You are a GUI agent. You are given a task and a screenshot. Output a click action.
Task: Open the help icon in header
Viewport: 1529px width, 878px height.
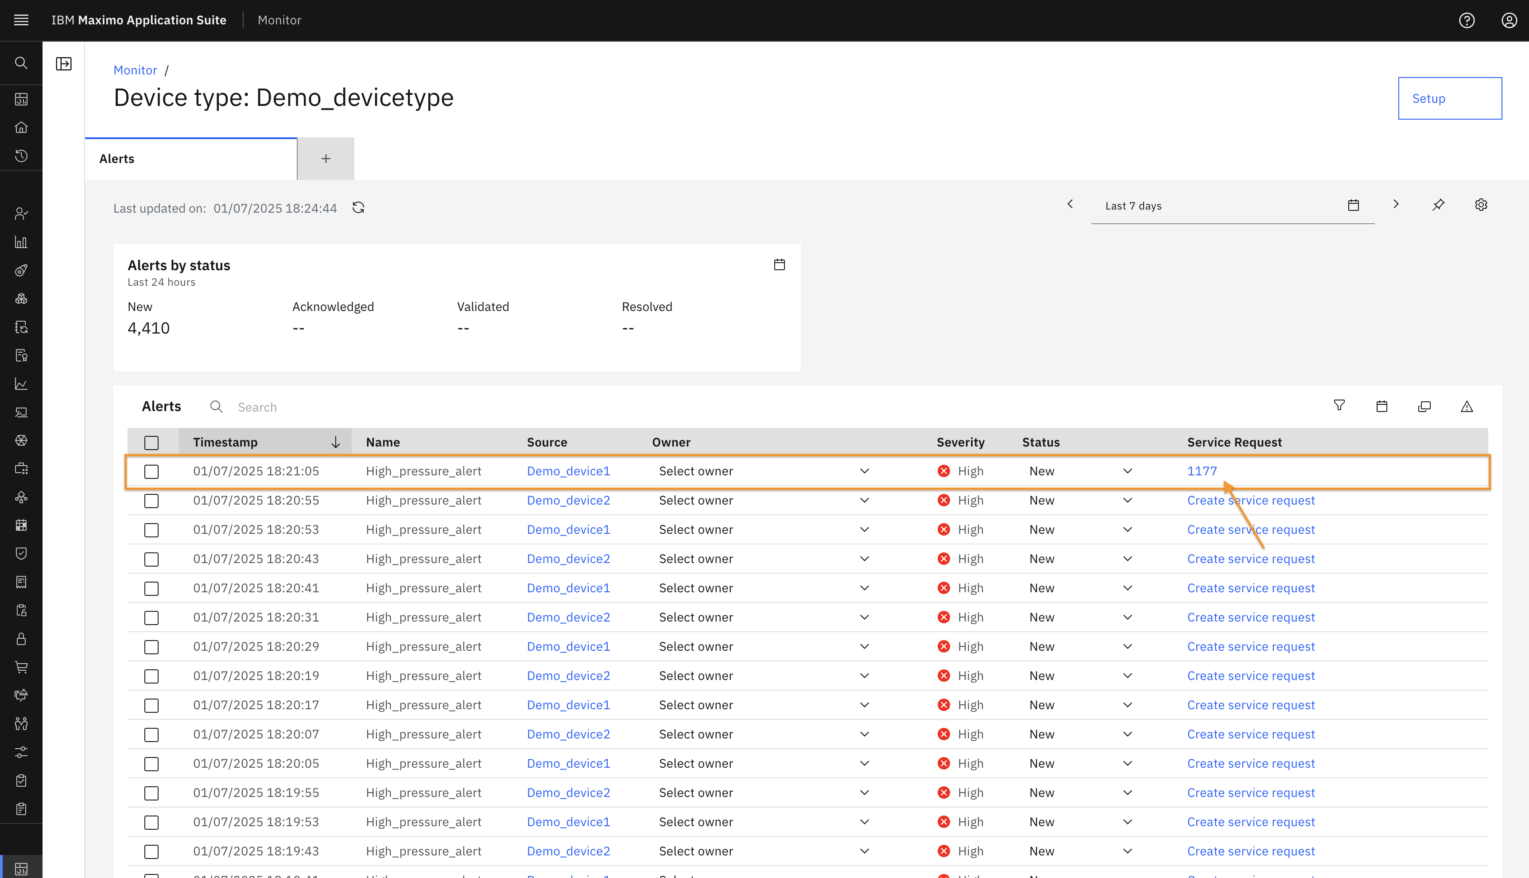[1466, 20]
